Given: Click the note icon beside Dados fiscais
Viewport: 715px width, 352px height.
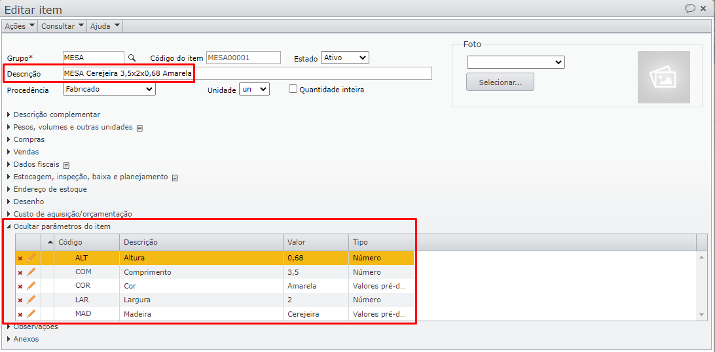Looking at the screenshot, I should point(67,165).
